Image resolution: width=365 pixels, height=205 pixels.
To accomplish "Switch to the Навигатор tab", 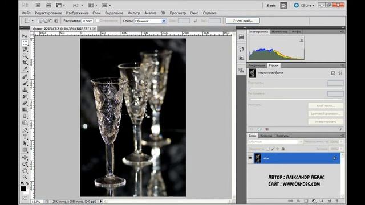I will [279, 32].
